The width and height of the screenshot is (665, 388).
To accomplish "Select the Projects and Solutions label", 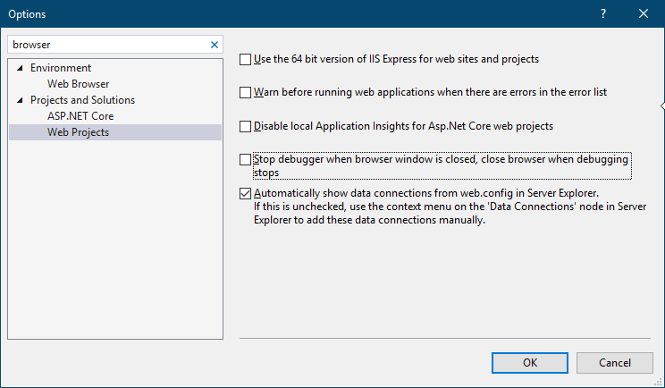I will tap(82, 100).
